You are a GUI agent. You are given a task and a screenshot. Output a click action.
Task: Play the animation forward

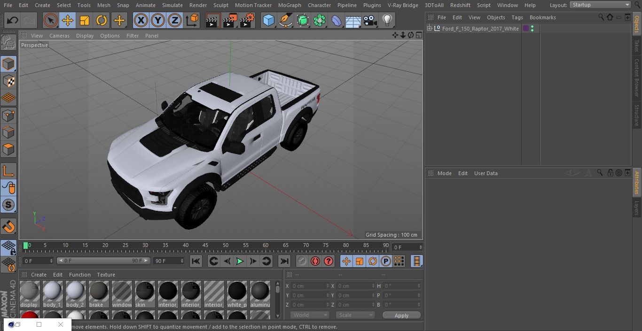[x=240, y=262]
